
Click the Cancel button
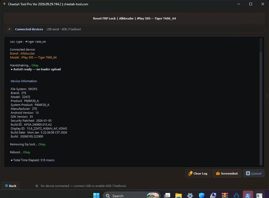[253, 174]
